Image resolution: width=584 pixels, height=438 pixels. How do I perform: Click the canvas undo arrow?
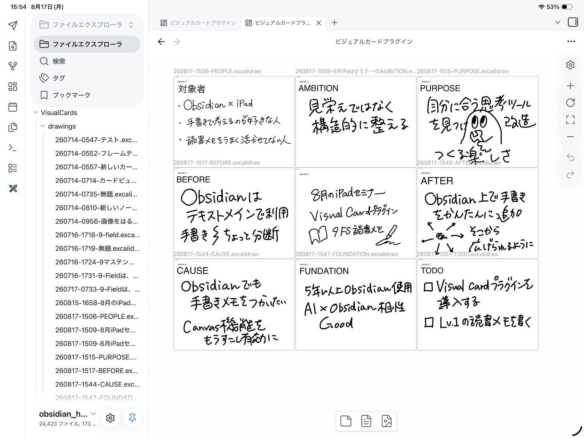pos(570,157)
